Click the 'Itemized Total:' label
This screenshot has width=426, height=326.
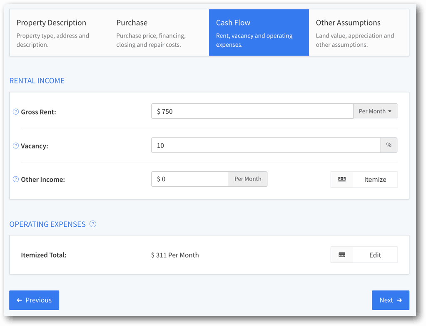(x=44, y=255)
